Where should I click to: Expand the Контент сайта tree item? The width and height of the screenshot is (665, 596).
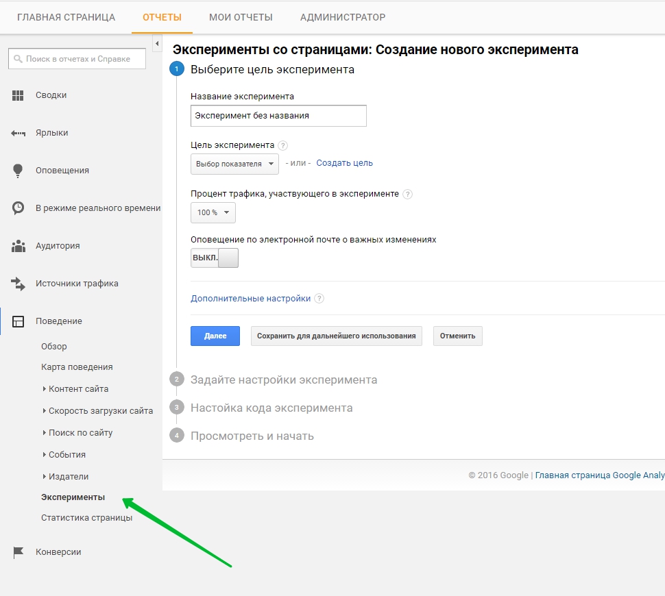(x=75, y=388)
